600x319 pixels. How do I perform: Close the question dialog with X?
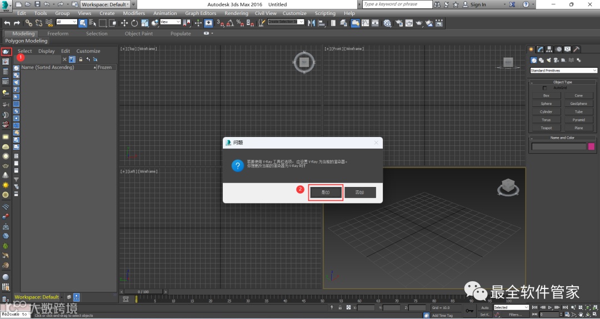coord(376,143)
